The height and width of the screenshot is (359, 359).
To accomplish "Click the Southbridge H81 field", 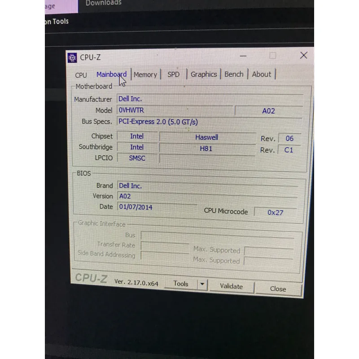I will pos(206,148).
